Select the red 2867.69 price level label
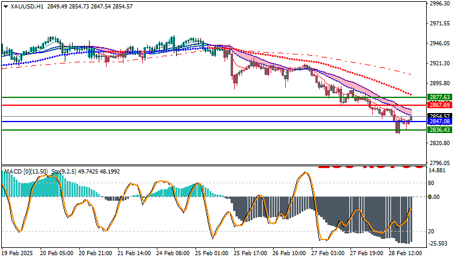 coord(440,105)
